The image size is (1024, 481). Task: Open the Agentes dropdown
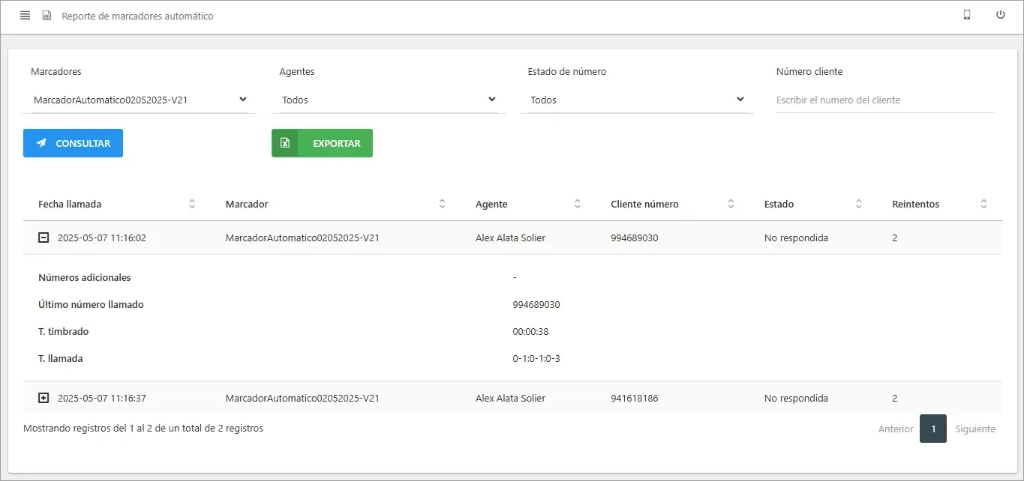[x=389, y=100]
